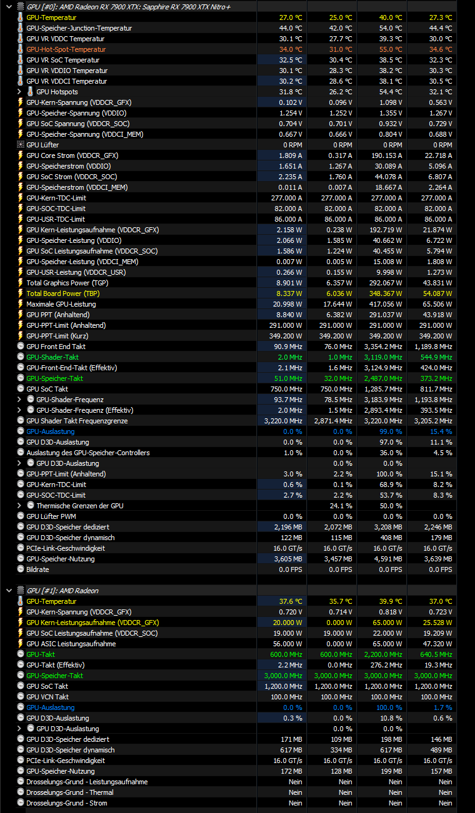The image size is (475, 813).
Task: Click clock icon of GPU VCN Takt
Action: click(x=20, y=697)
